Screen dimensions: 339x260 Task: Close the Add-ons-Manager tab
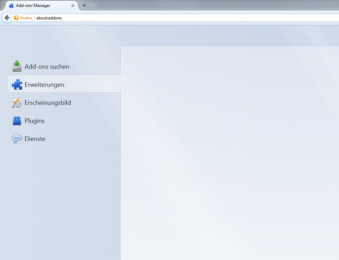(72, 6)
